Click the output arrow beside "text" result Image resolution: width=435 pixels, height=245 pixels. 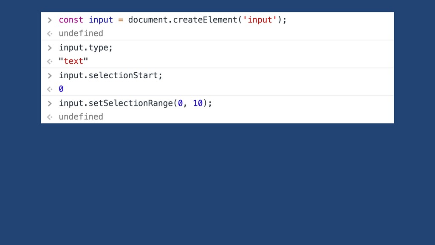[50, 61]
